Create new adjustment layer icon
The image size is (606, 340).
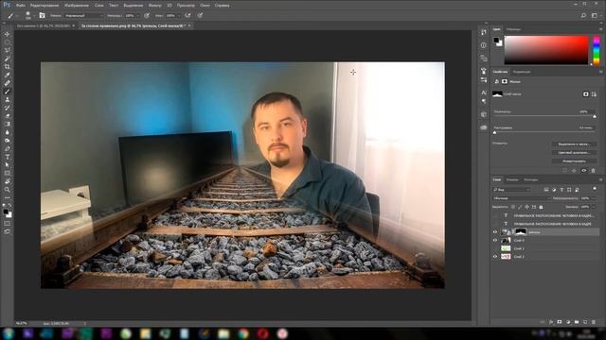[568, 322]
